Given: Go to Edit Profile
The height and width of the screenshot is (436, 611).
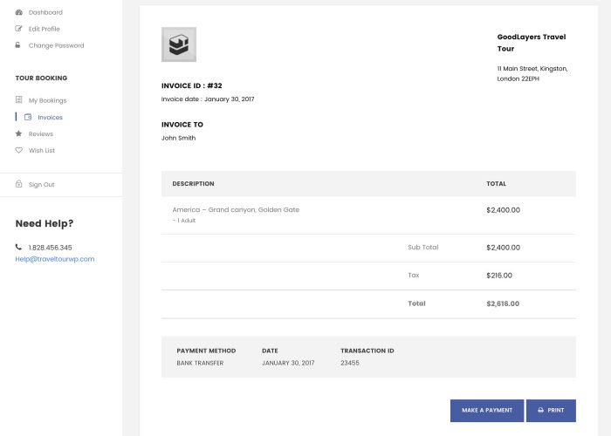Looking at the screenshot, I should (x=44, y=29).
